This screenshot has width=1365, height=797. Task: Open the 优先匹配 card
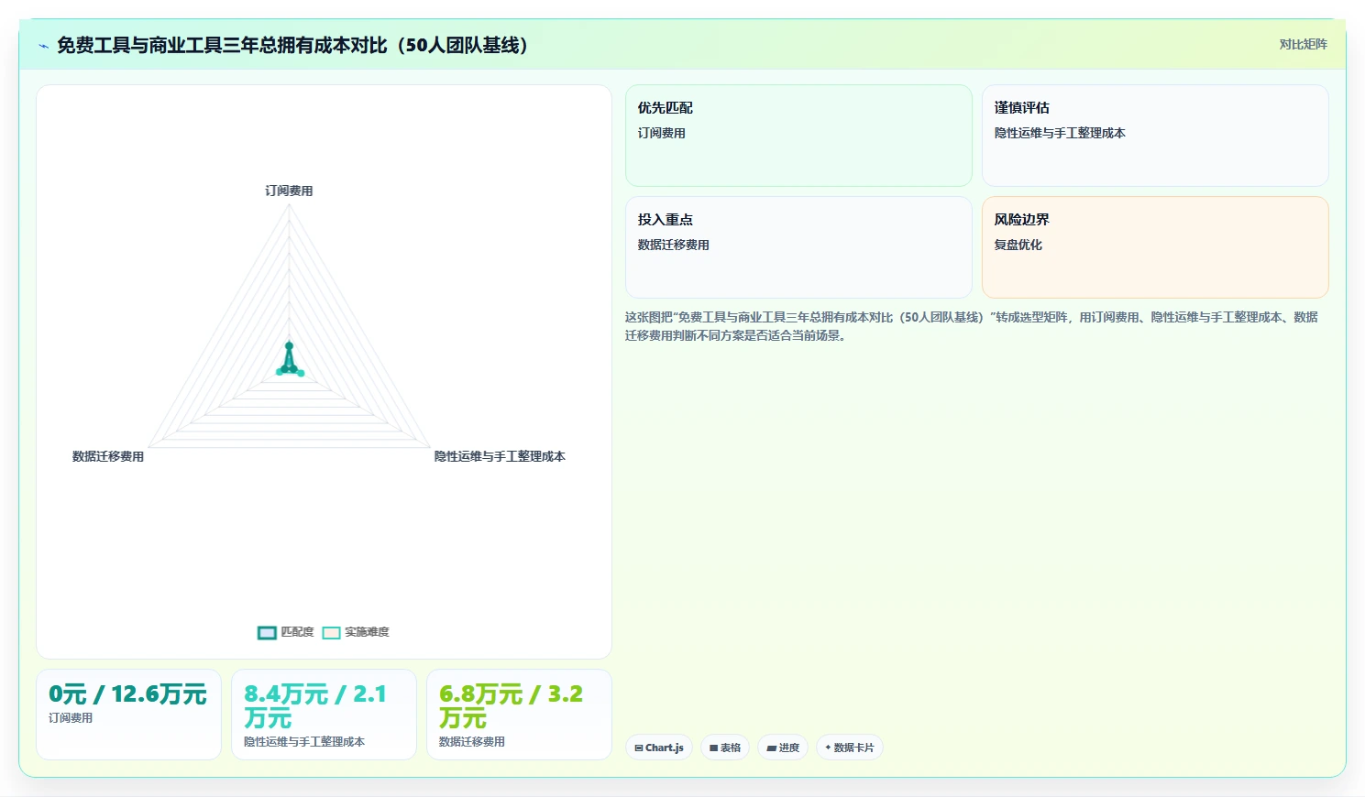coord(798,136)
